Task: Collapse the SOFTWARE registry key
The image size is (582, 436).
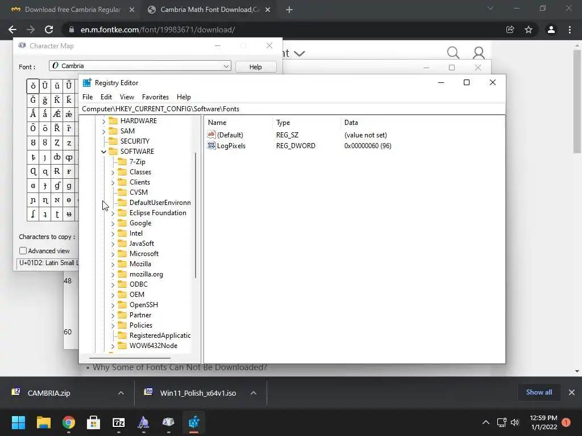Action: [104, 152]
